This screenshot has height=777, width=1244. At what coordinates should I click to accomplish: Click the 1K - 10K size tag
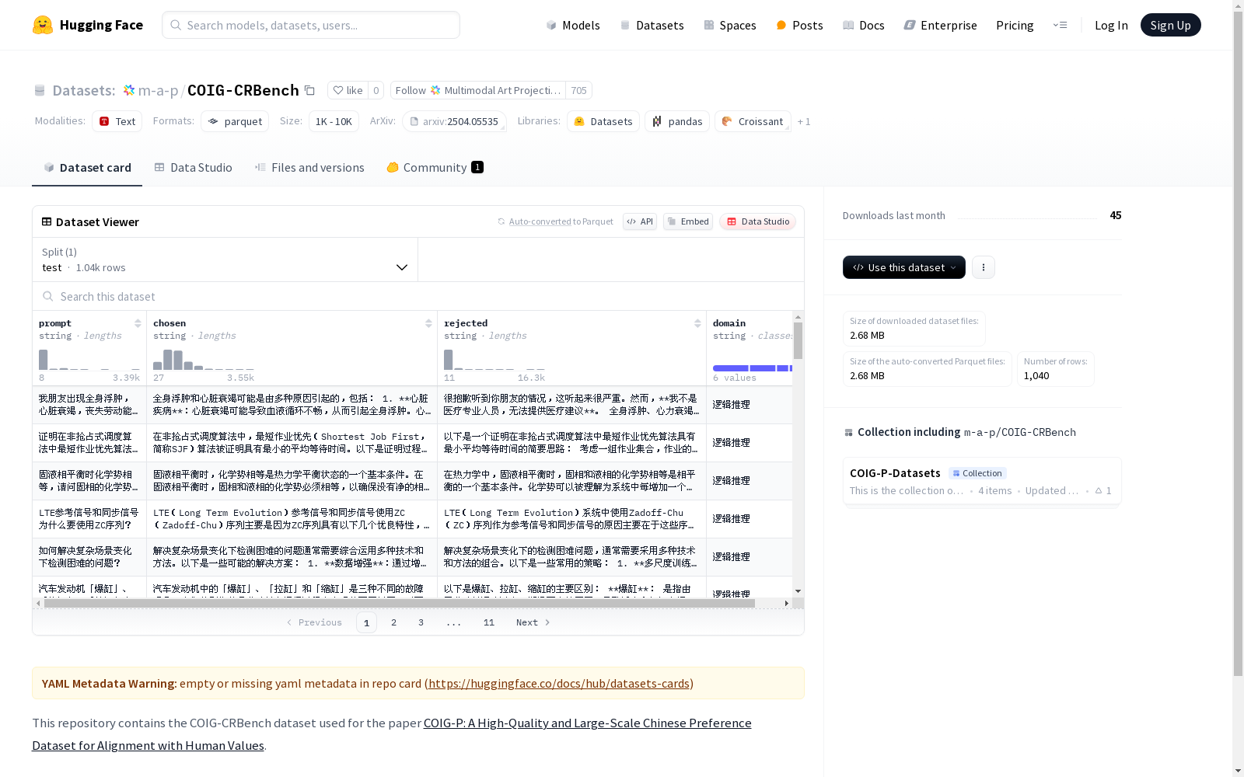(334, 121)
